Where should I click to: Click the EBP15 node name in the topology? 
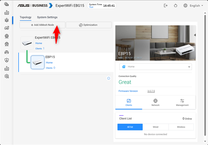click(x=50, y=57)
